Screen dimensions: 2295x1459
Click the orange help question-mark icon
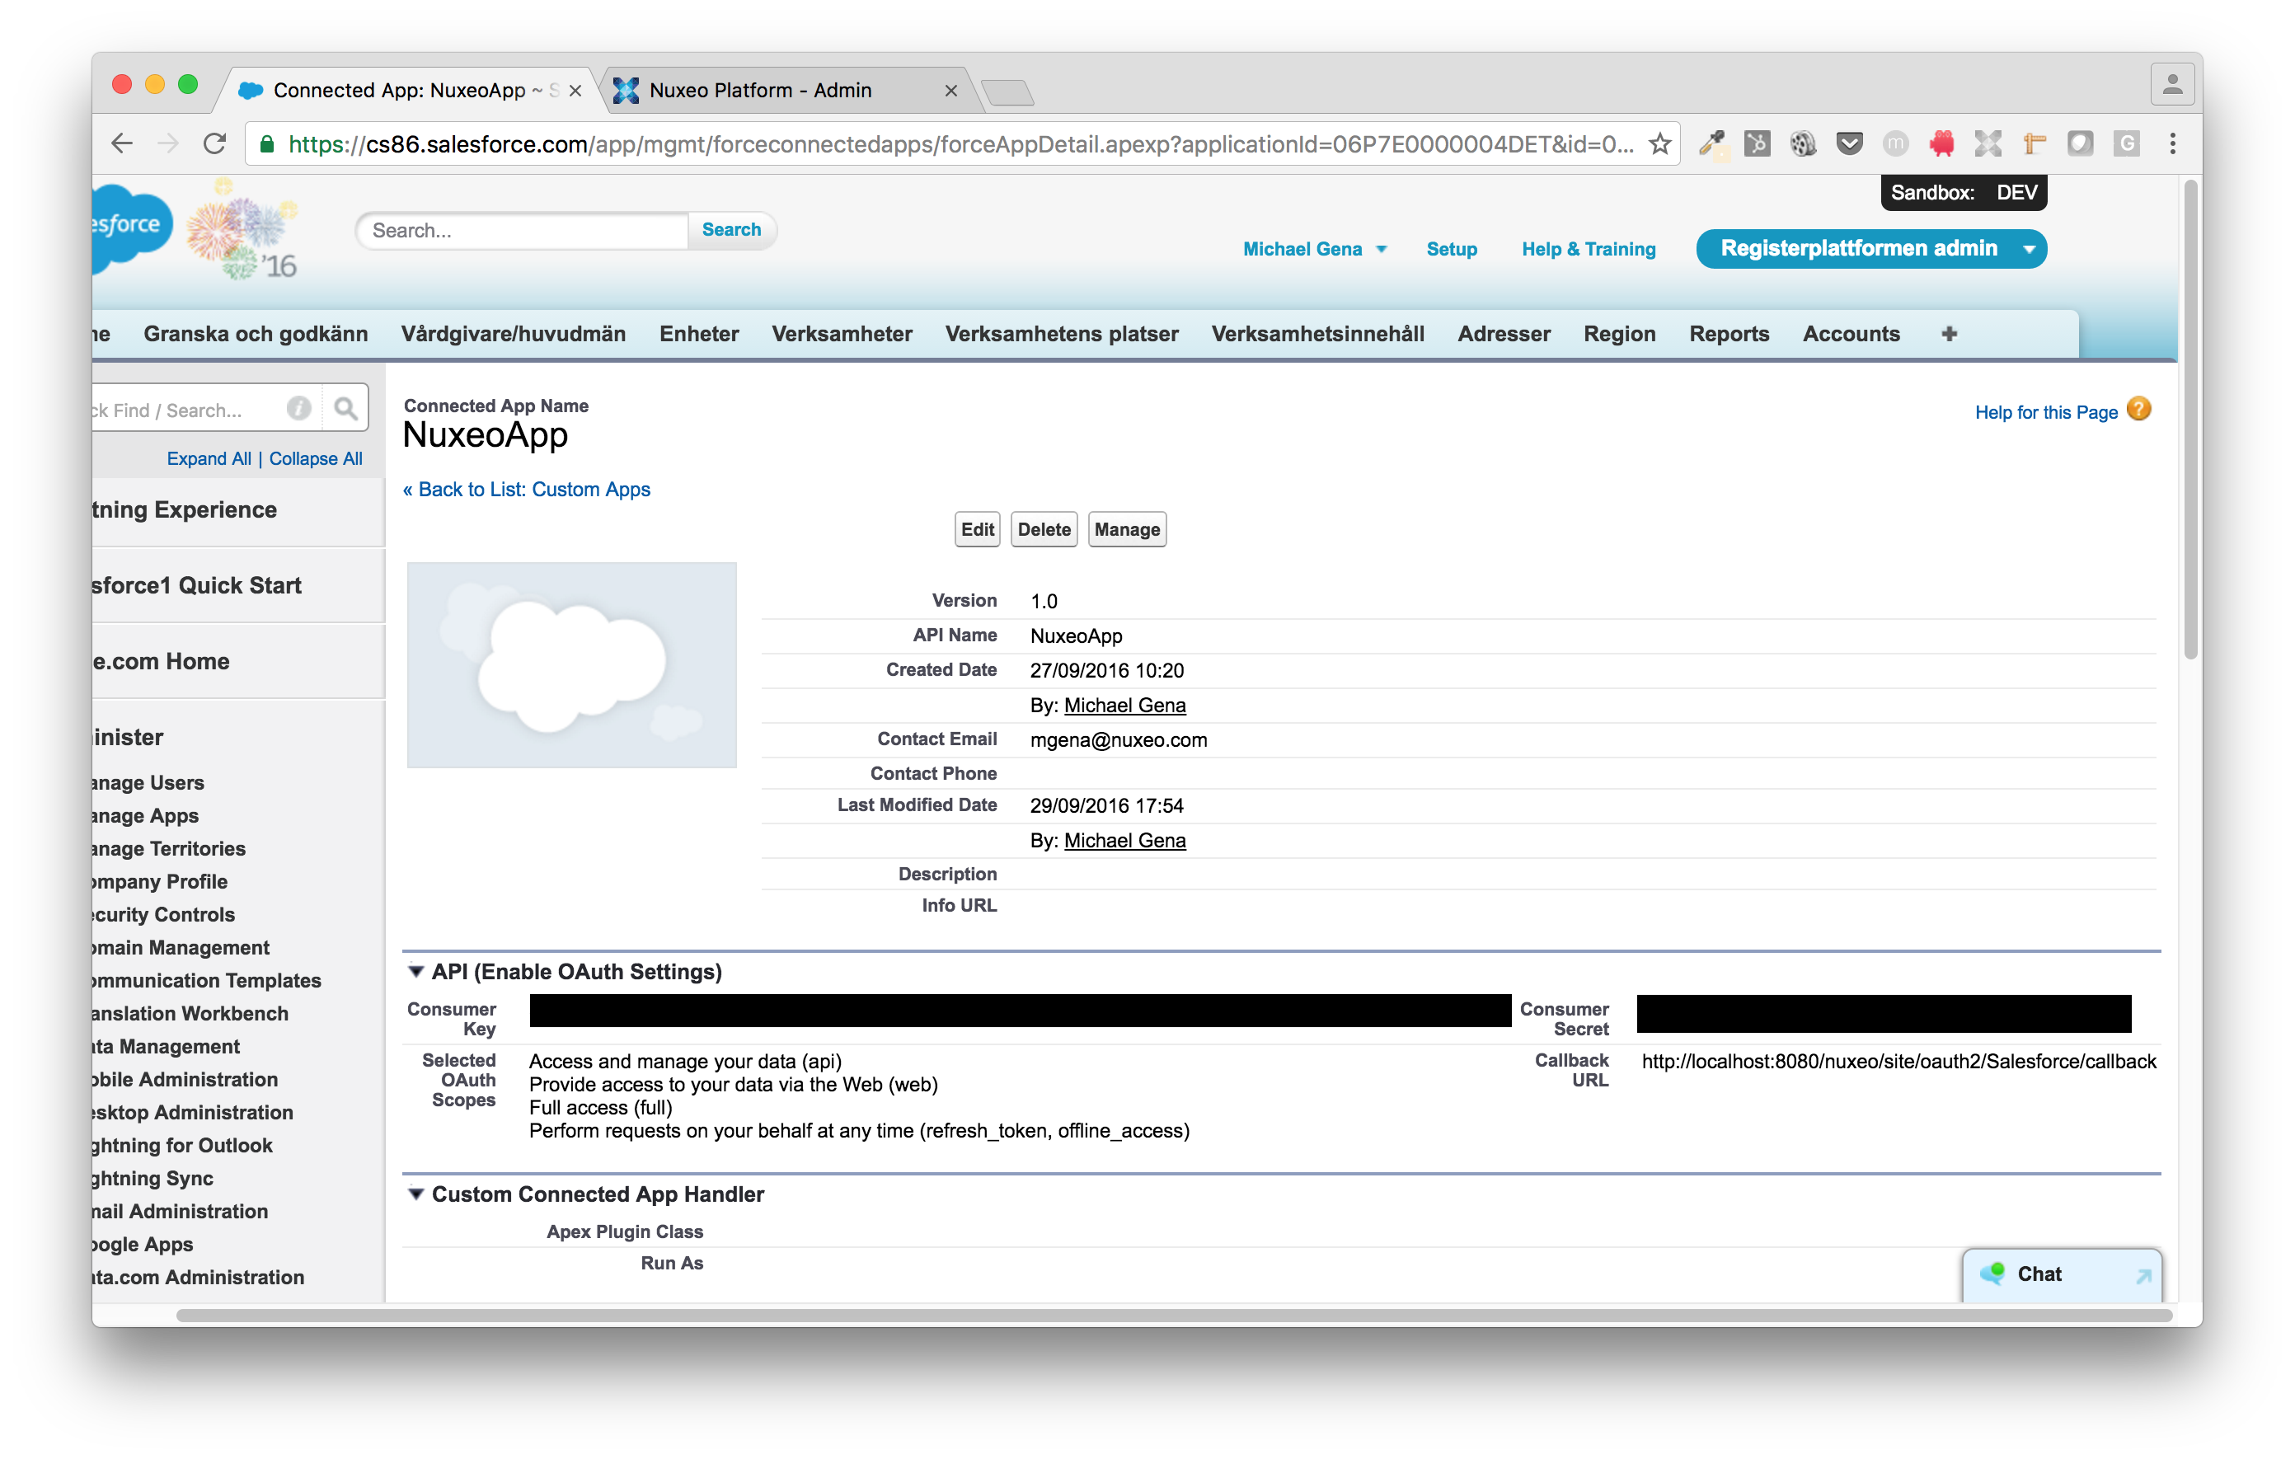point(2138,410)
